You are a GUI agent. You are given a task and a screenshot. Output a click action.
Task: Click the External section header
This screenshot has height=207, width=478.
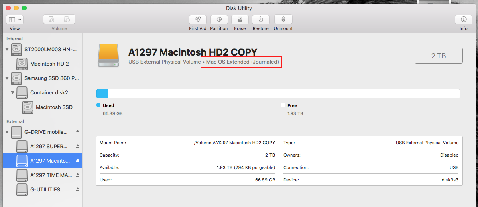click(x=15, y=121)
